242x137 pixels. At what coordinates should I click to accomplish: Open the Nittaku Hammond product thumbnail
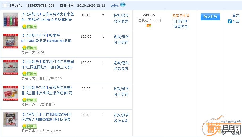coord(11,41)
